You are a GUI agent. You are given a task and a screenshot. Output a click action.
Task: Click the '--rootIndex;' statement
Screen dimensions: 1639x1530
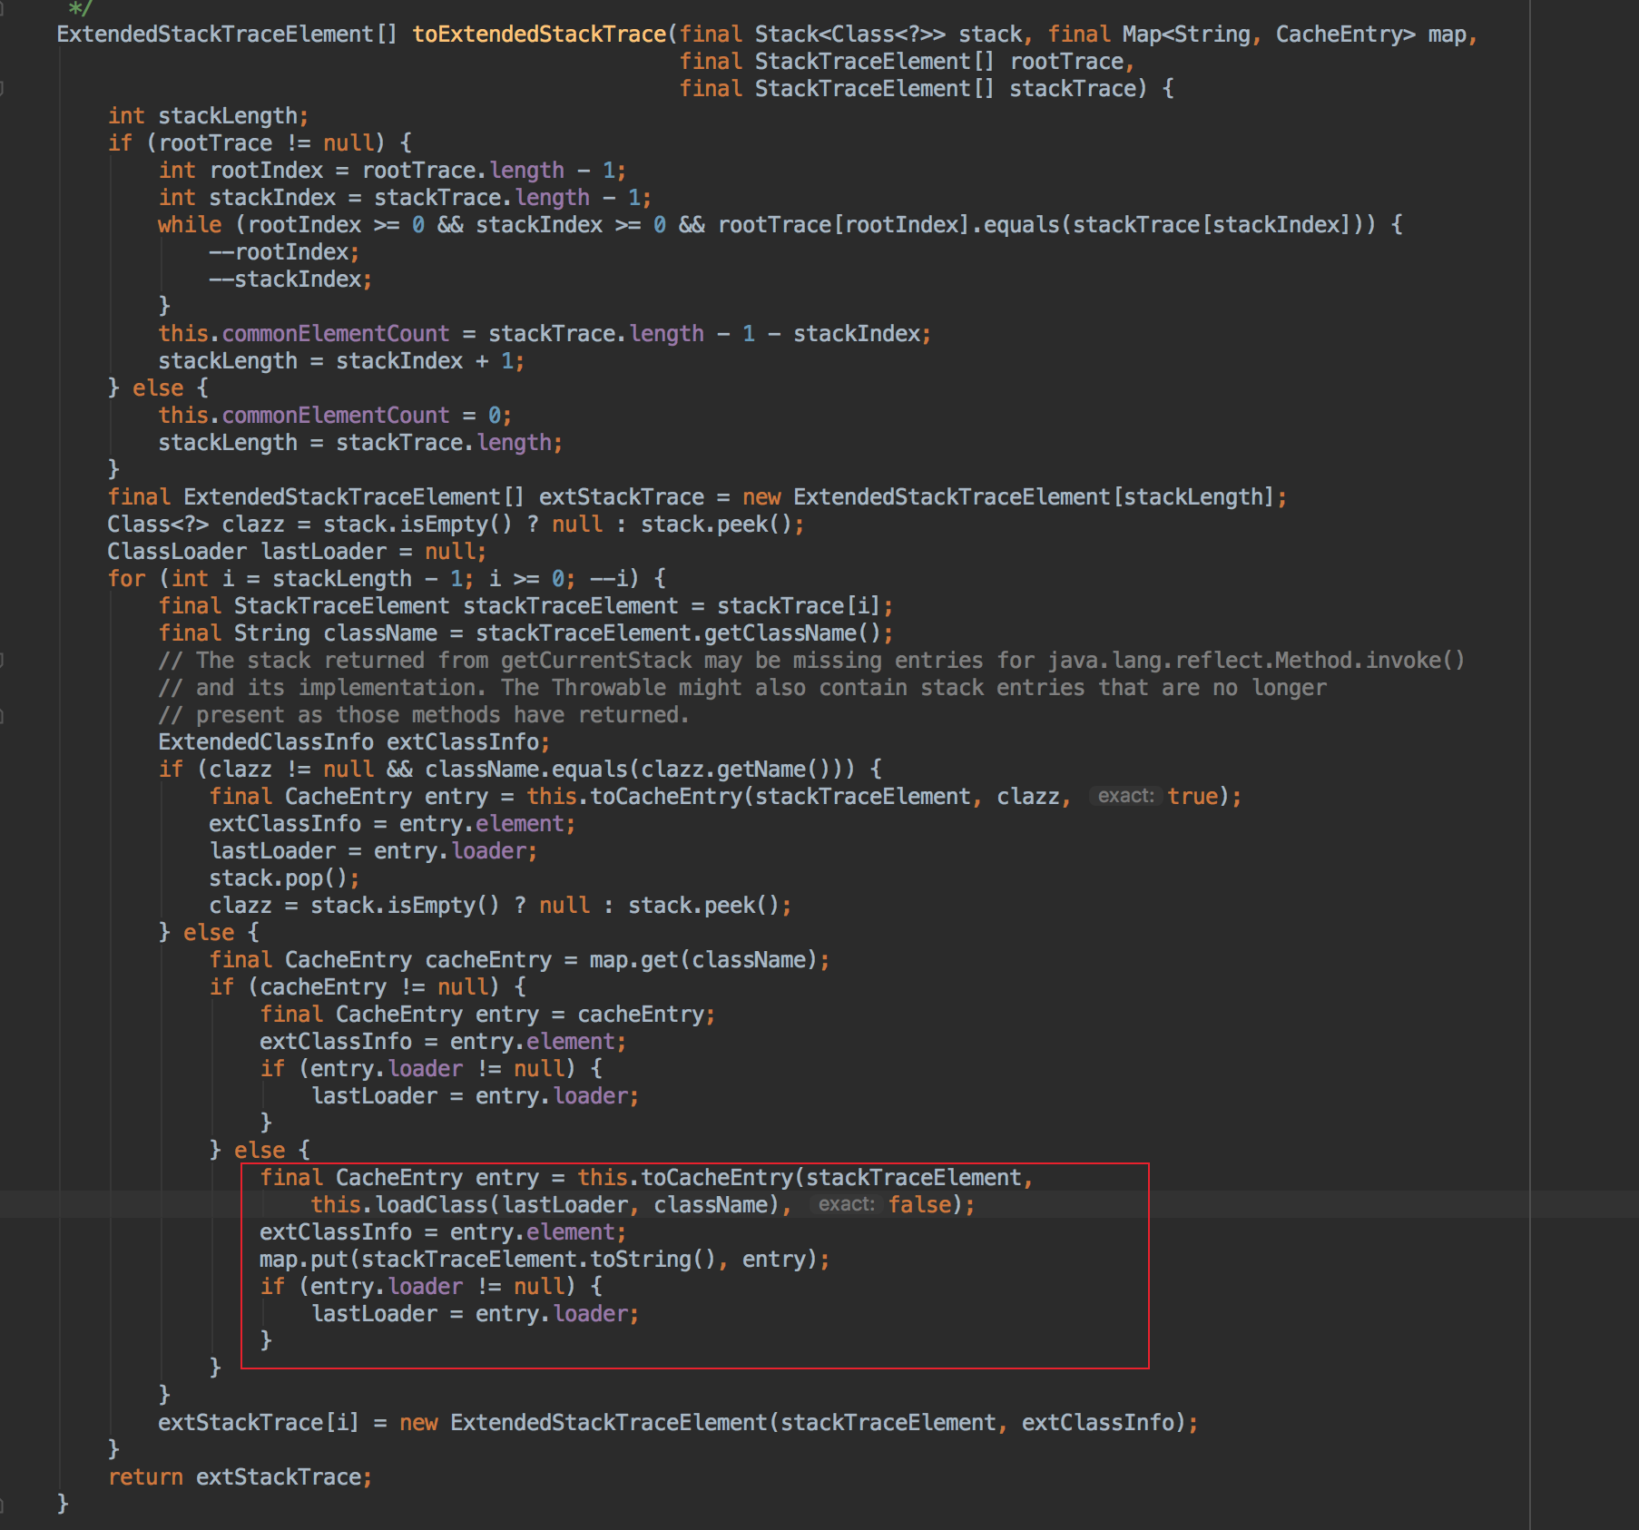(284, 252)
